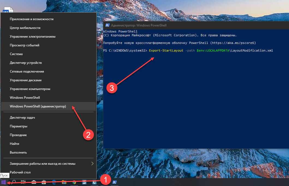Open Microsoft Store from the taskbar
The height and width of the screenshot is (186, 289).
[x=44, y=182]
